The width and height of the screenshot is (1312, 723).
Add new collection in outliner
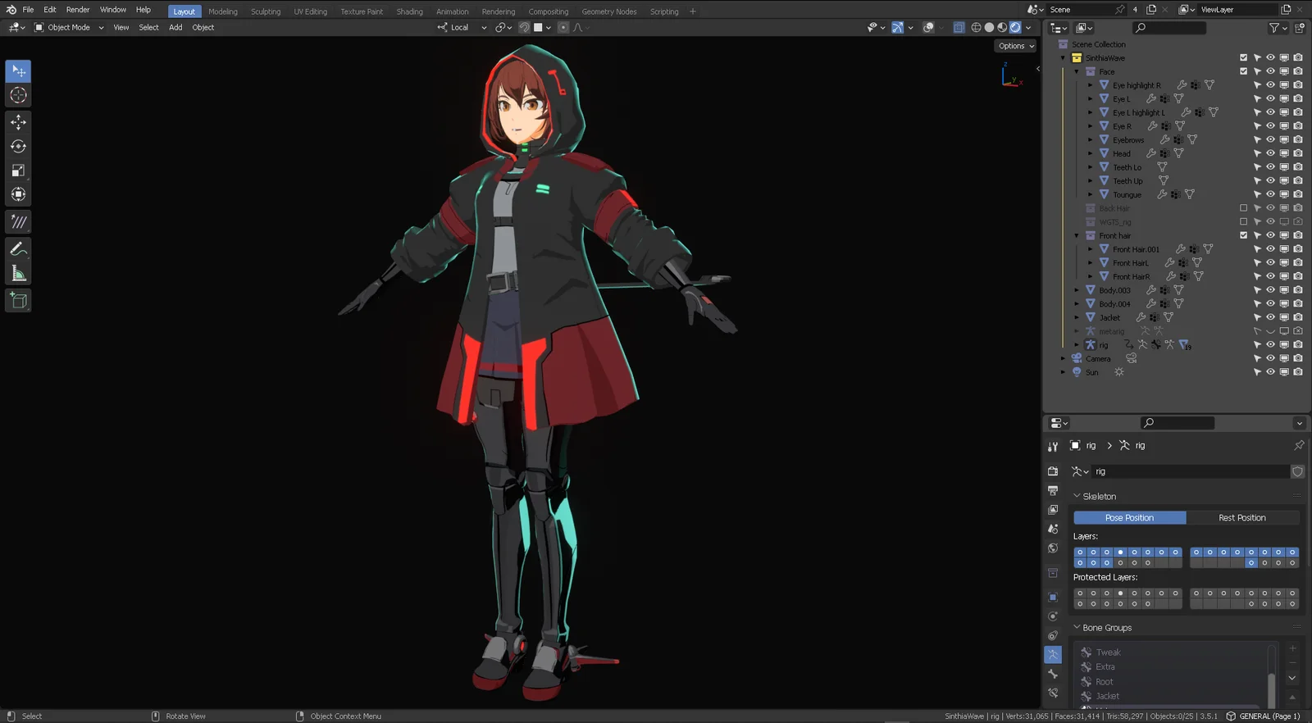click(1300, 28)
